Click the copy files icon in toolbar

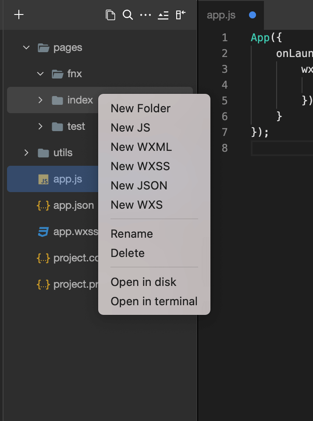tap(110, 15)
